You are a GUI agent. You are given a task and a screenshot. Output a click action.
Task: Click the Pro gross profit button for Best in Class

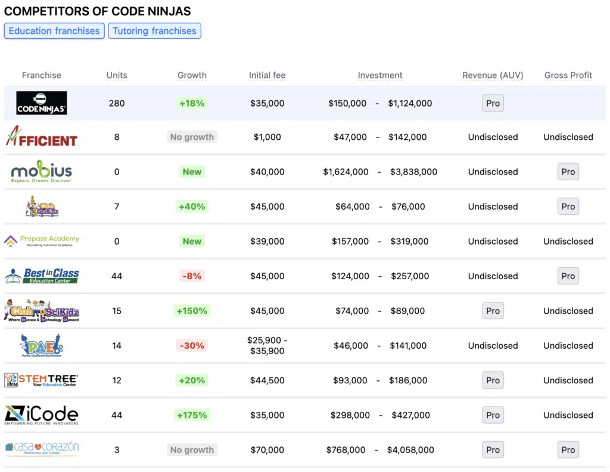(568, 276)
